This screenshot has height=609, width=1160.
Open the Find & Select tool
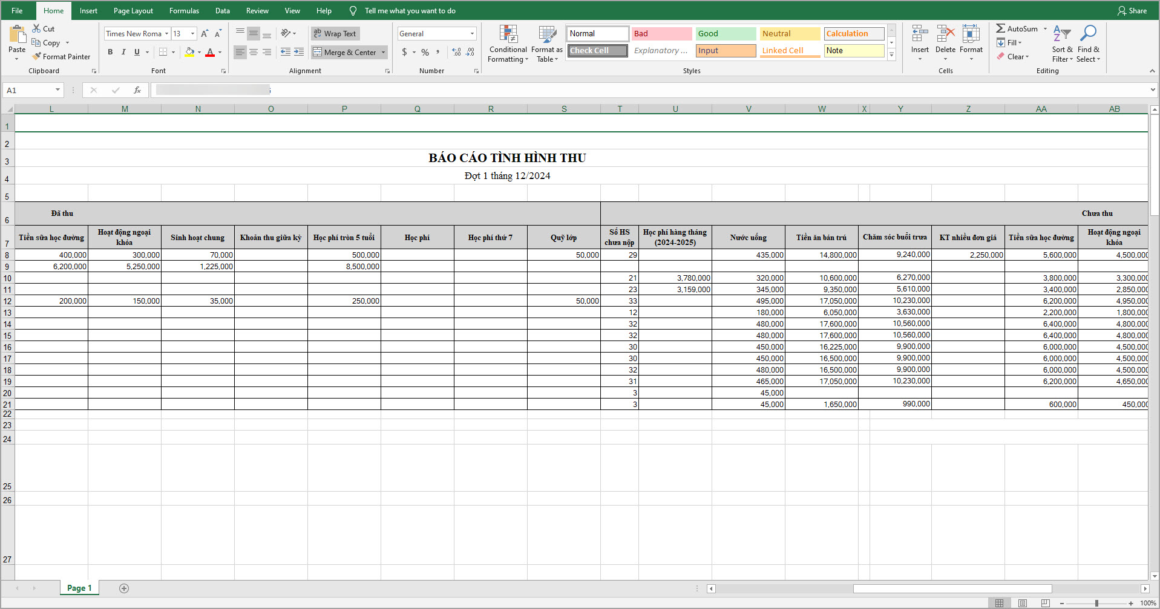1088,34
